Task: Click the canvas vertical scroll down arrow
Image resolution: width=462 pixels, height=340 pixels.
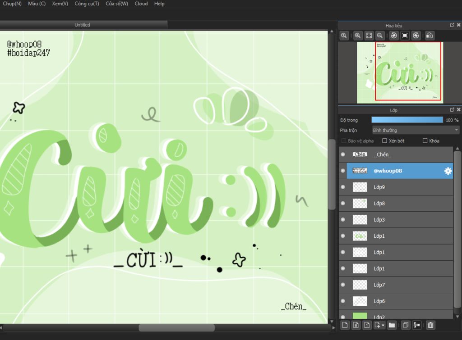Action: click(332, 322)
